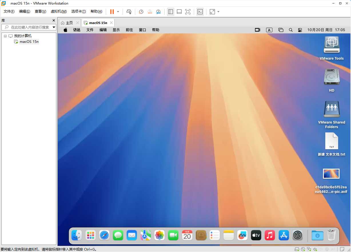This screenshot has height=252, width=351.
Task: Collapse the 我的计算机 tree node
Action: tap(5, 36)
